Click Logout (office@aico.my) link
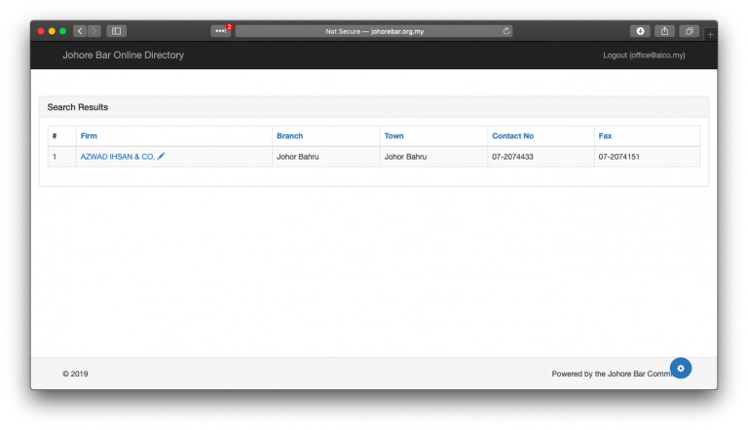 pyautogui.click(x=644, y=55)
